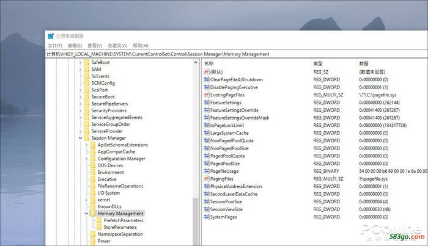Click the PagingFiles value icon
The image size is (428, 246).
tap(206, 179)
